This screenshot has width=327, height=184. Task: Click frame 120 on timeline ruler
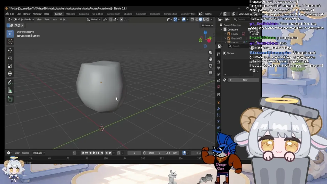[106, 158]
